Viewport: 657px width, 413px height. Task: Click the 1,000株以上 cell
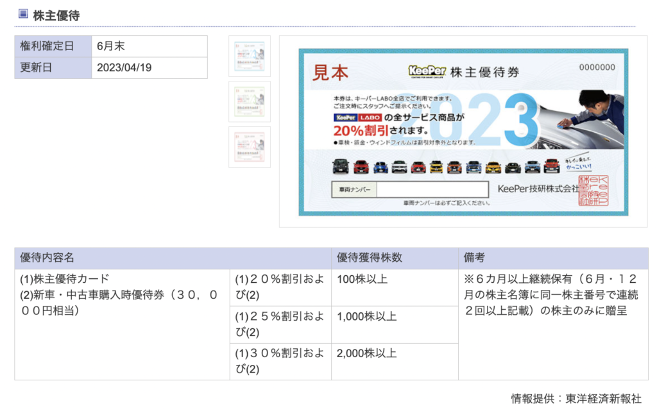tap(395, 324)
